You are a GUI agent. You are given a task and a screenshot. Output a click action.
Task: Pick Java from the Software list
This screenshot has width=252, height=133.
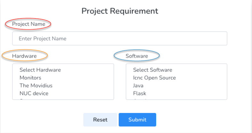point(138,86)
